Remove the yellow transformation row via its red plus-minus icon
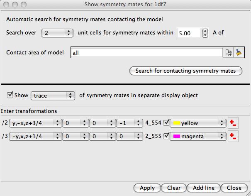The image size is (251, 196). 233,123
